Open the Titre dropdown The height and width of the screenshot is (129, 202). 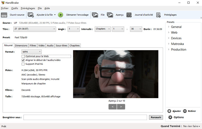[x=35, y=29]
